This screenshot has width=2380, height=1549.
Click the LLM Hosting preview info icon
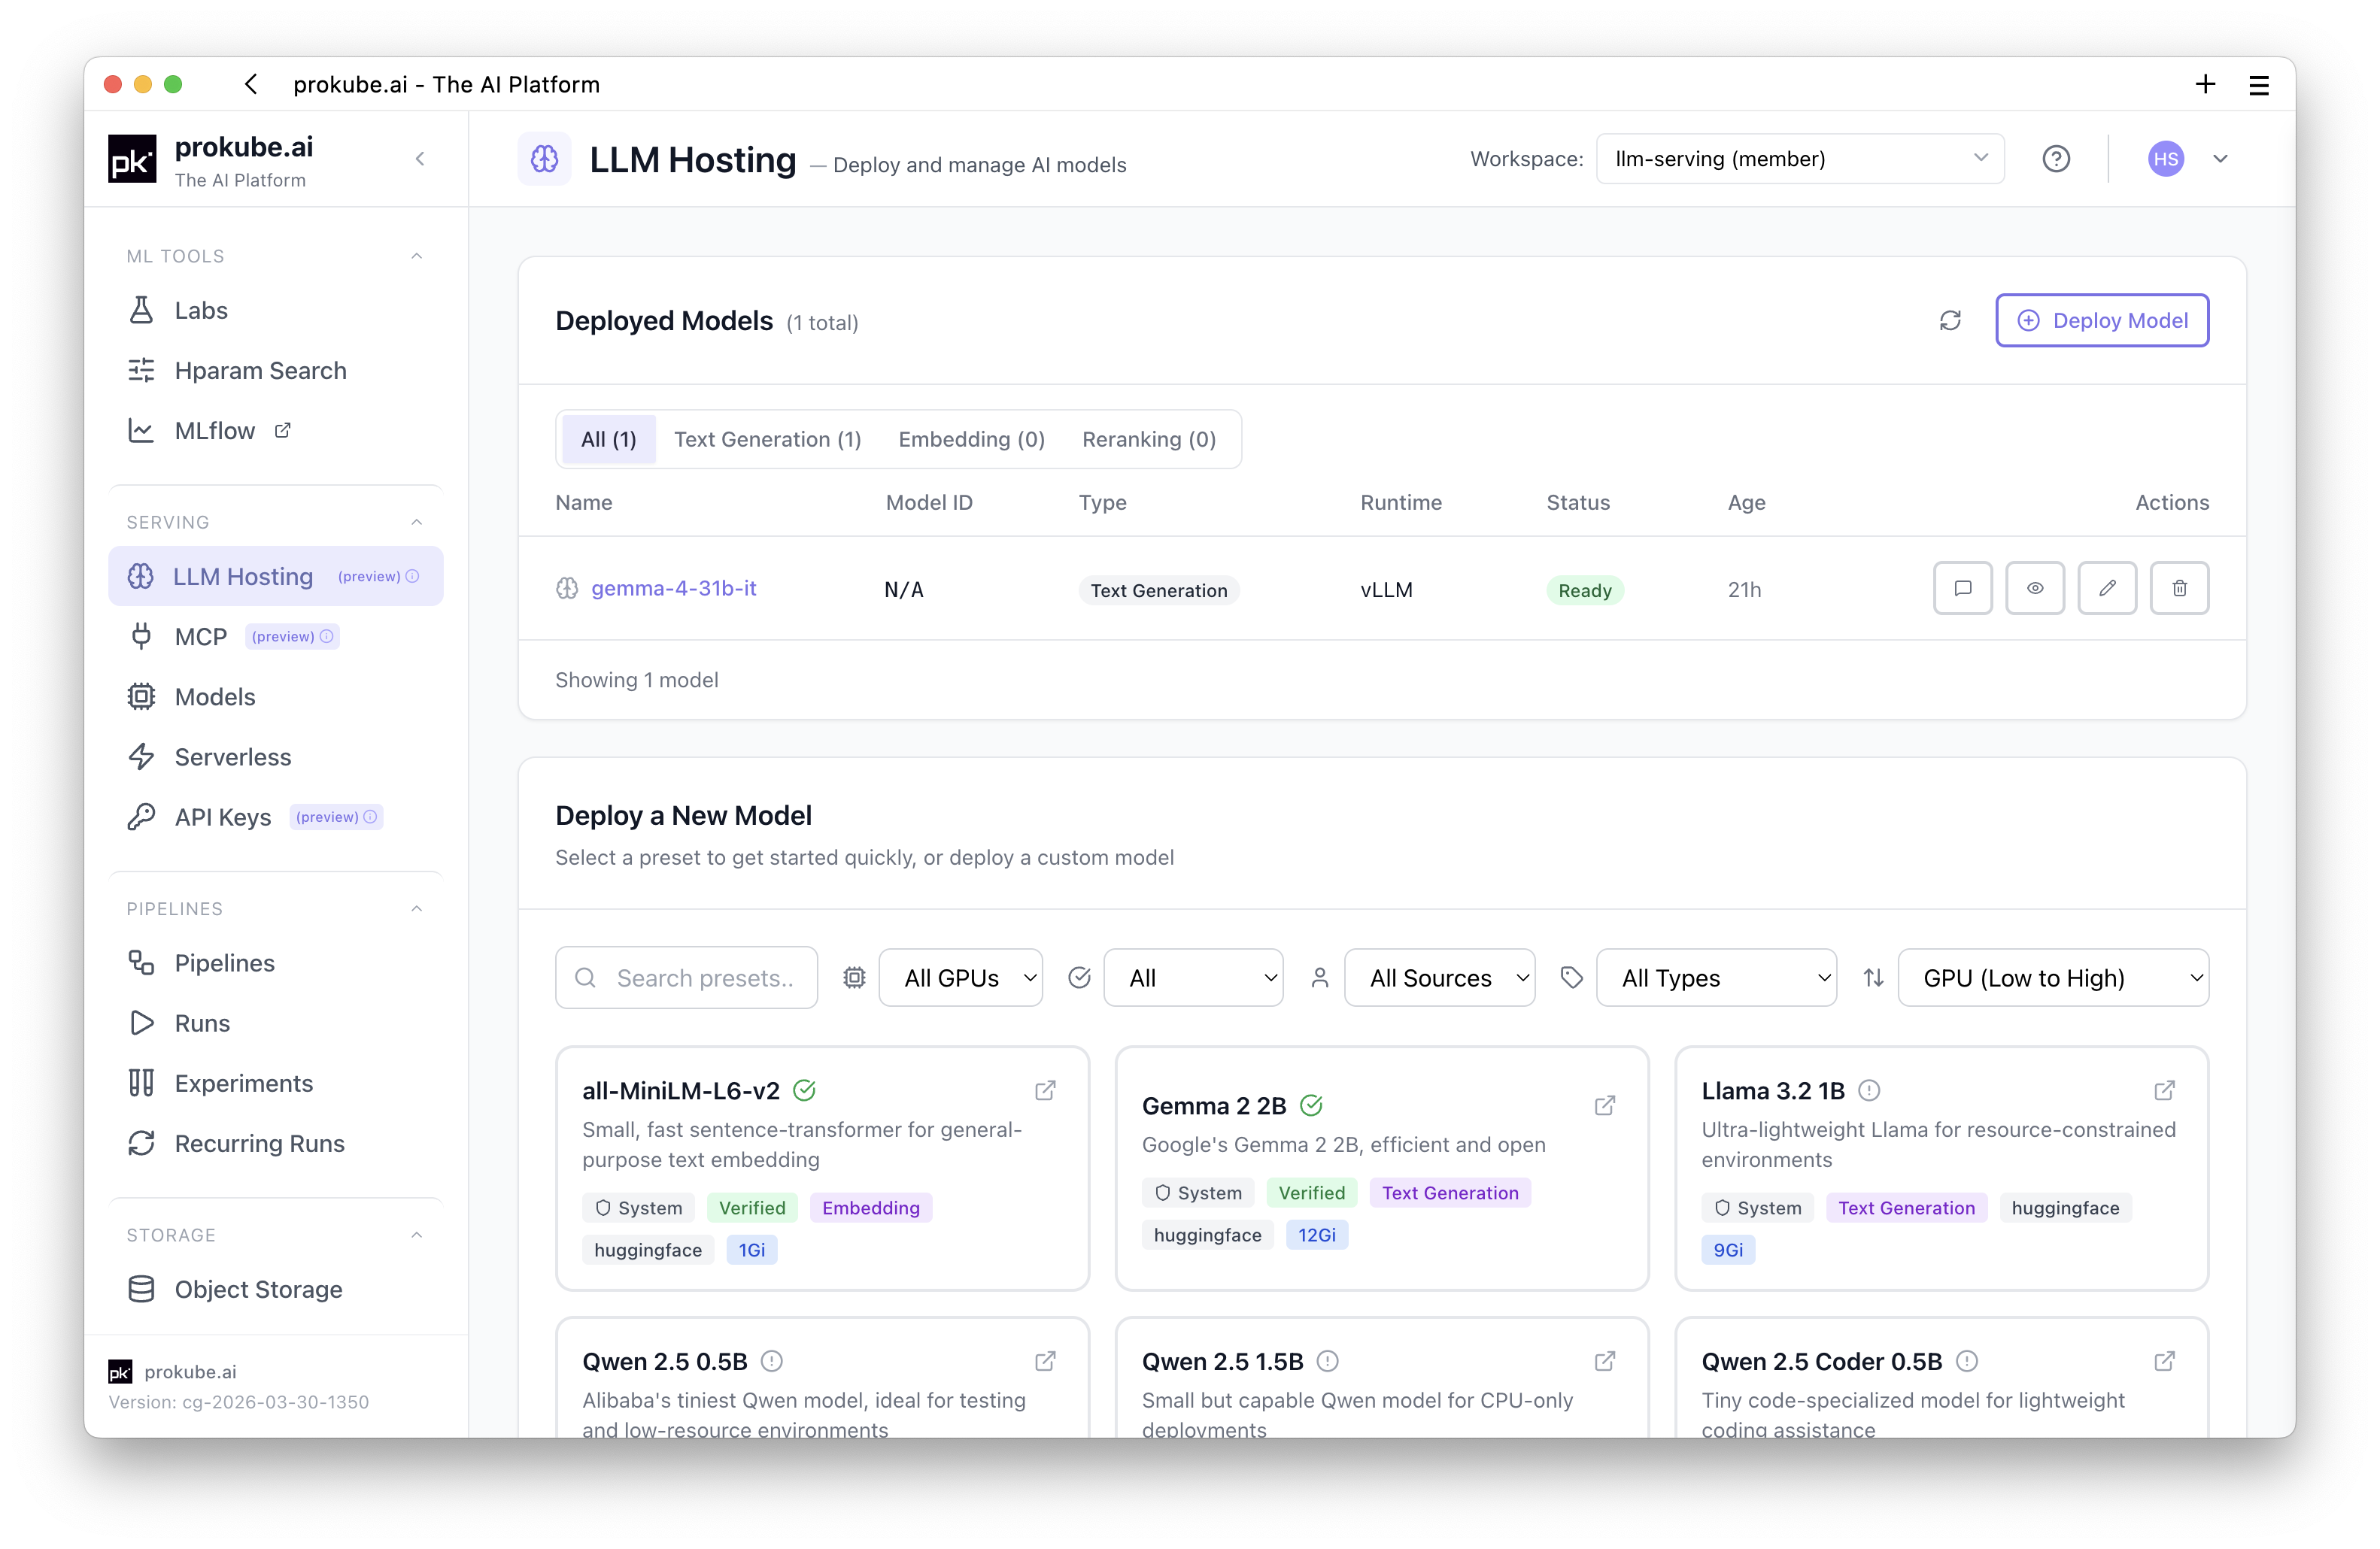(x=412, y=577)
